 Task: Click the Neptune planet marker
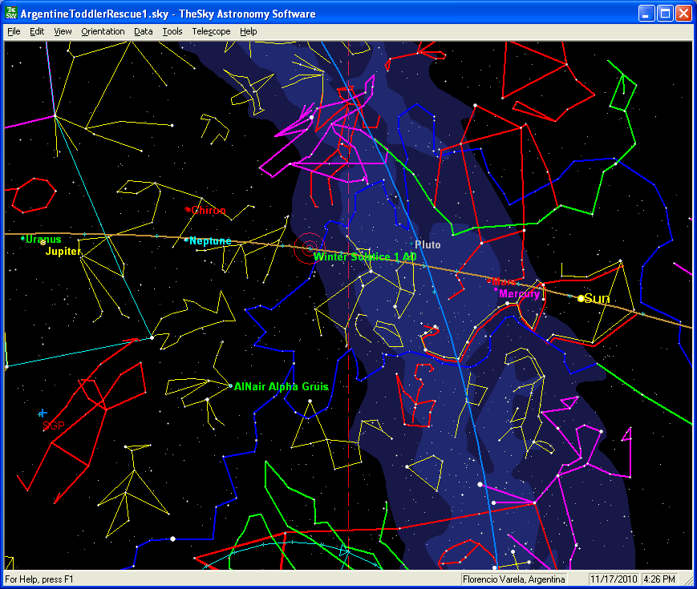pyautogui.click(x=186, y=240)
